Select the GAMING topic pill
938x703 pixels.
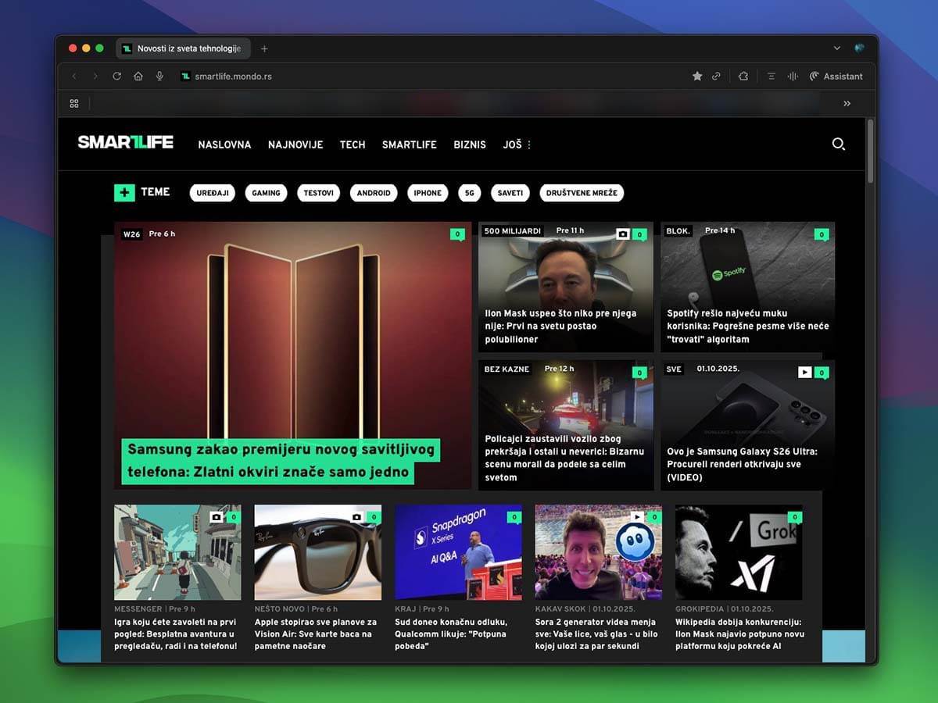(x=266, y=193)
